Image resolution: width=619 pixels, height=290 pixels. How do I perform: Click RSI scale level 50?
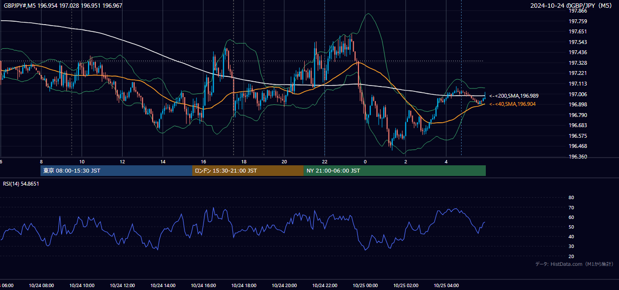click(571, 227)
